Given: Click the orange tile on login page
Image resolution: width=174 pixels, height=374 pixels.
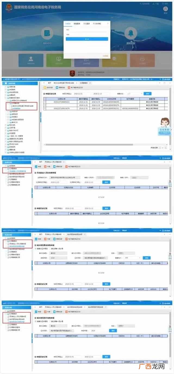Looking at the screenshot, I should click(x=142, y=60).
